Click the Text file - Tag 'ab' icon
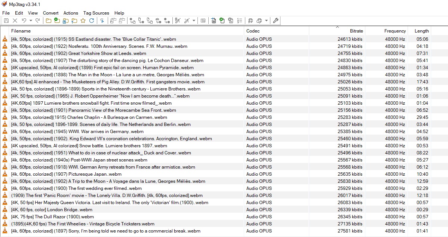 point(158,21)
